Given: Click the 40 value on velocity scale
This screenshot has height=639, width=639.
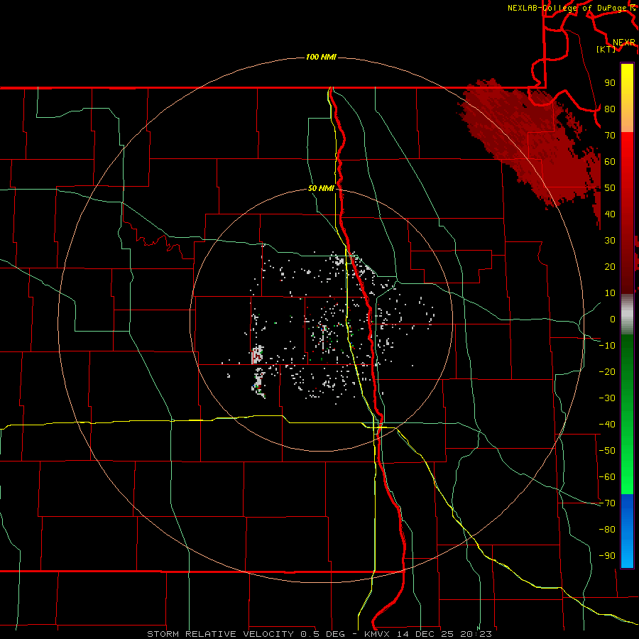Looking at the screenshot, I should pos(610,214).
